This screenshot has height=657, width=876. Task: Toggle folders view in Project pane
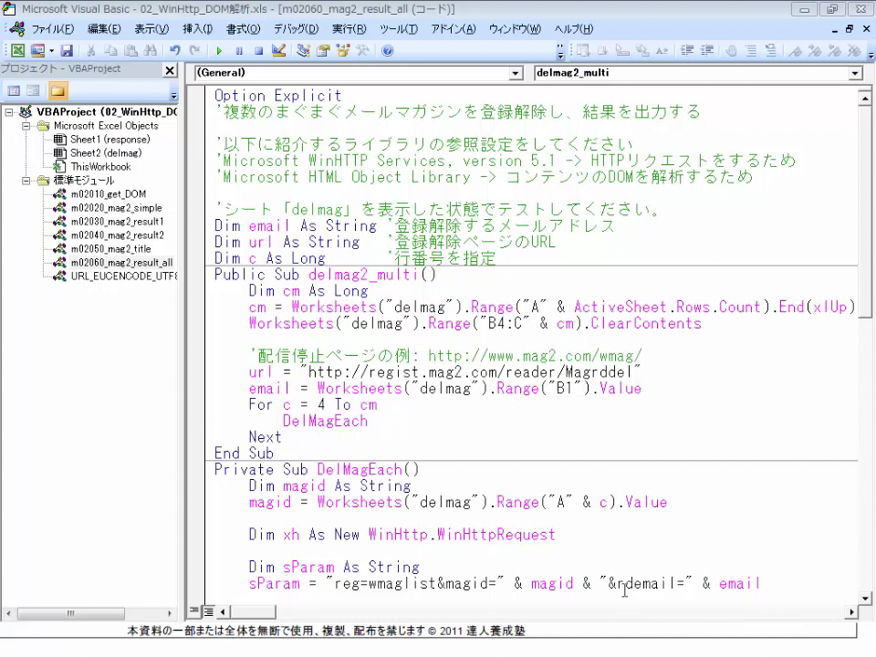click(57, 90)
